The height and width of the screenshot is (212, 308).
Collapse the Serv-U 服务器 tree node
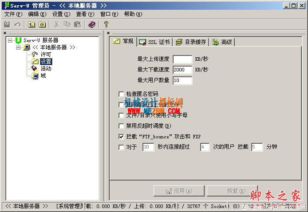pos(10,41)
